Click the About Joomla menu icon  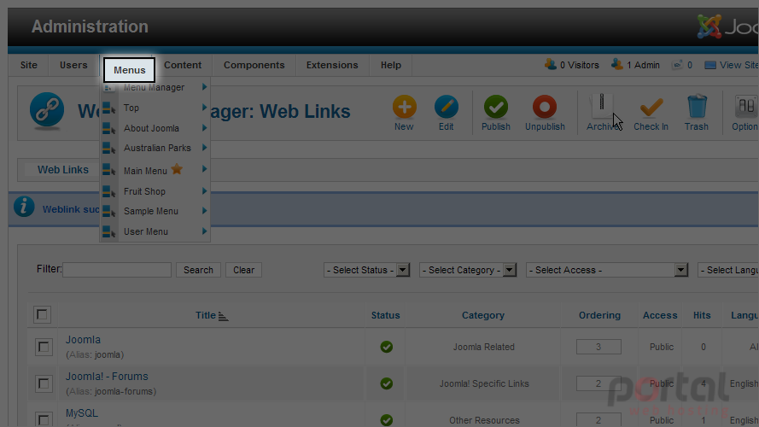pos(109,128)
